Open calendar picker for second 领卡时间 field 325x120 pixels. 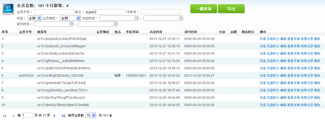point(115,24)
